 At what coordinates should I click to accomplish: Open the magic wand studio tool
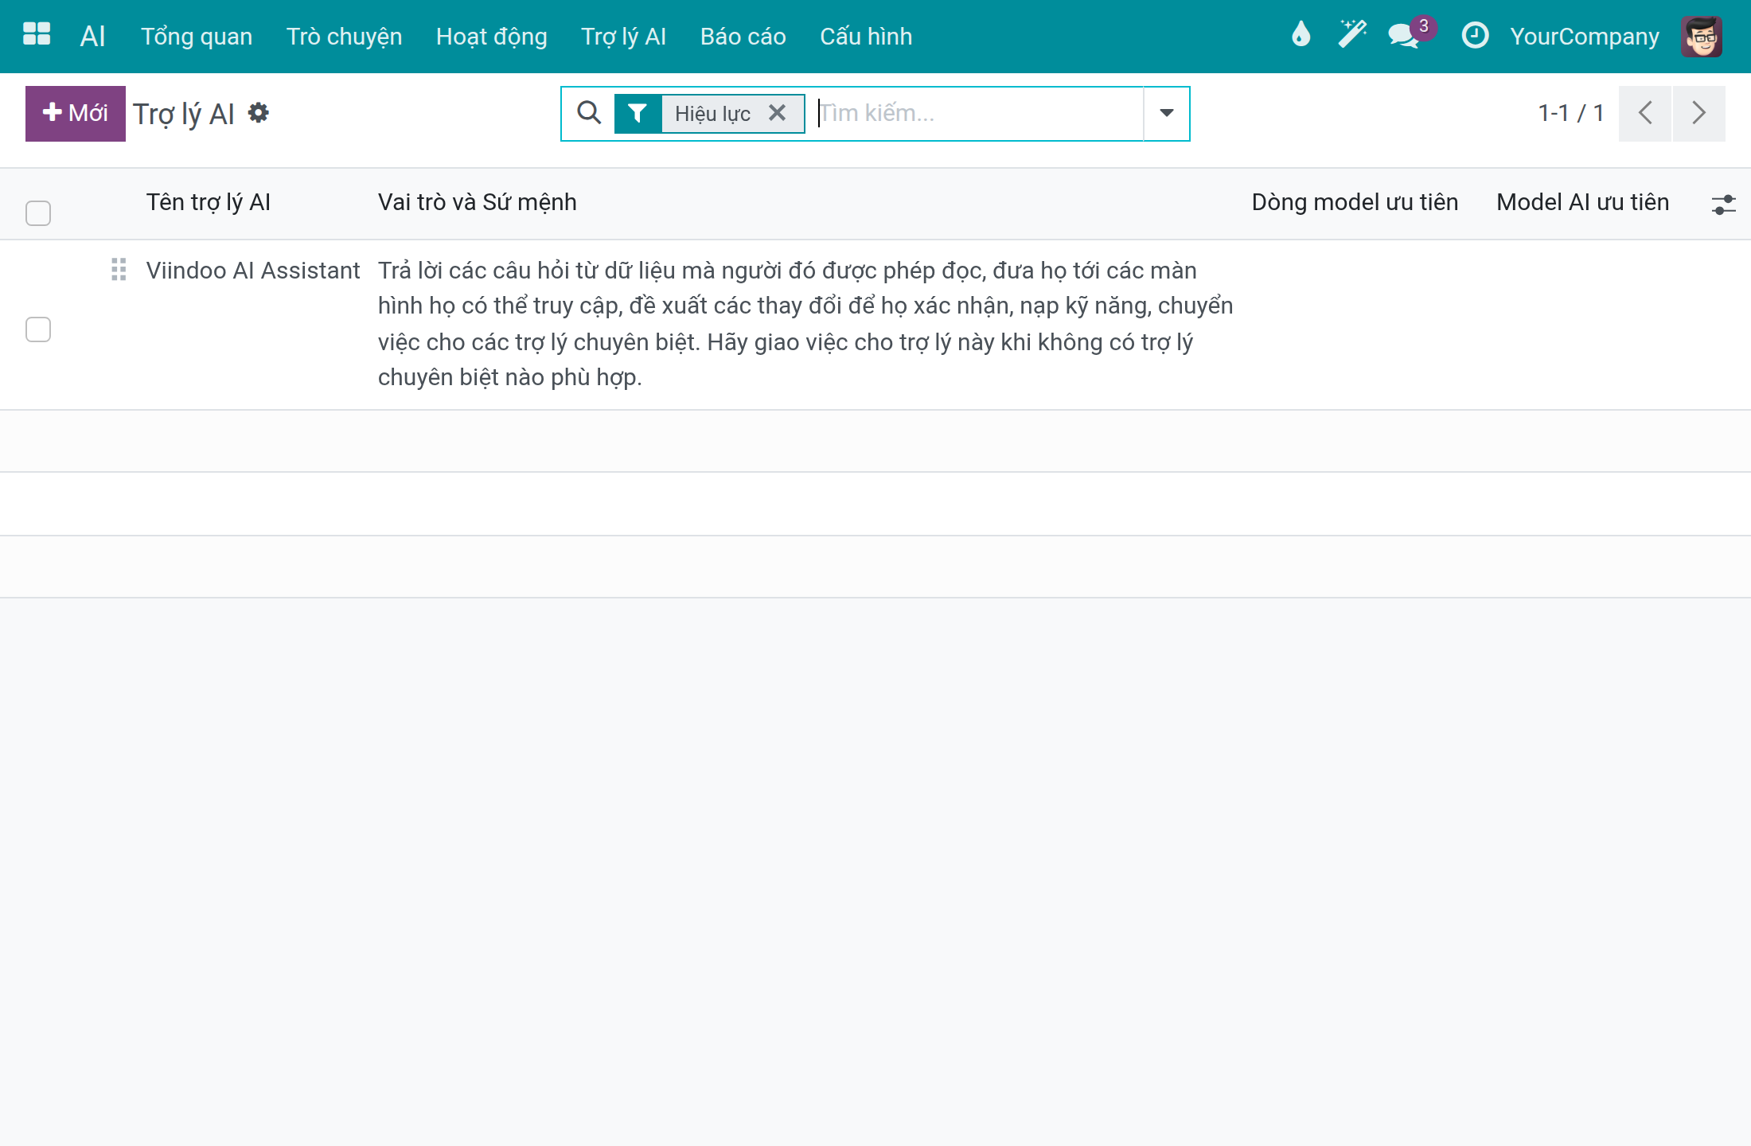[1351, 35]
